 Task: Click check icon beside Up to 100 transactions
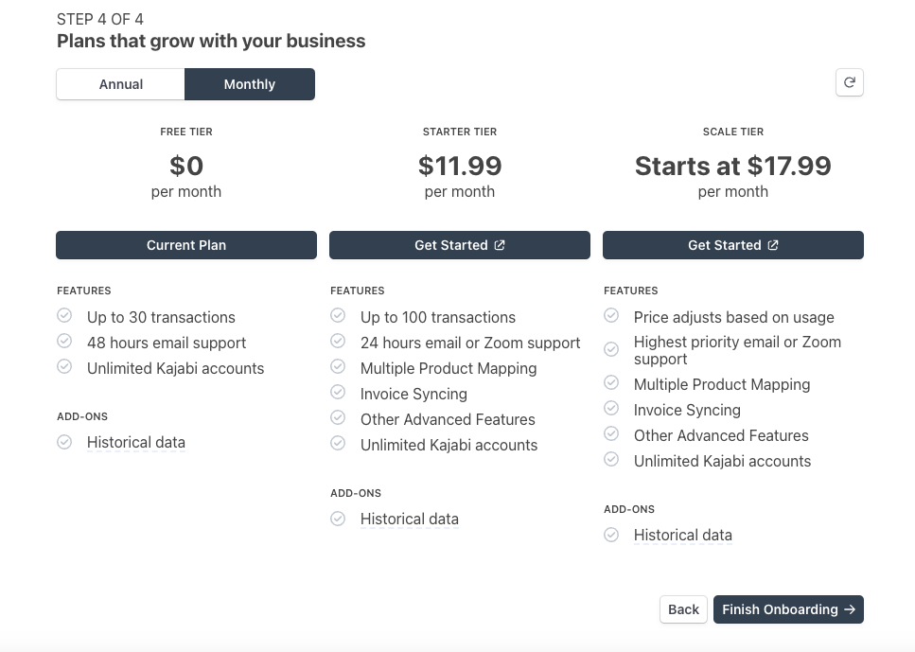[338, 316]
